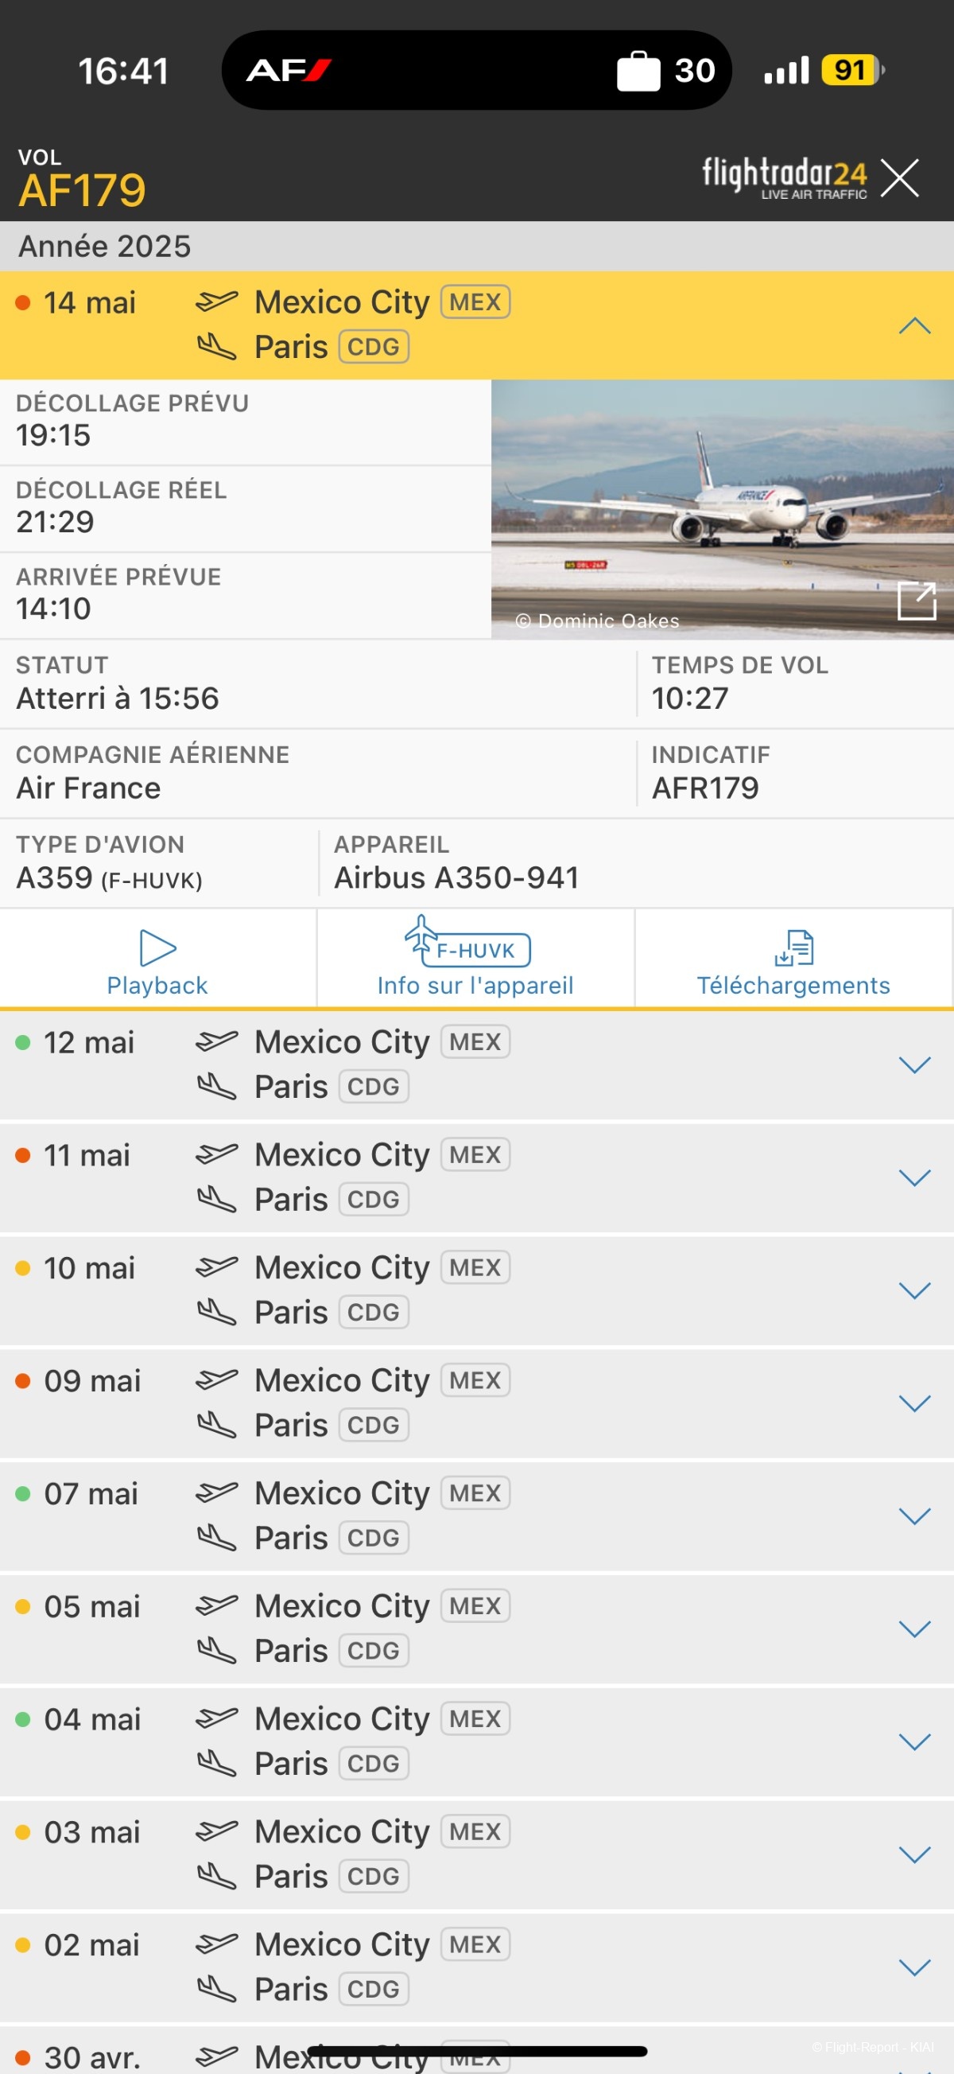Tap the AF logo in the Dynamic Island

coord(289,71)
